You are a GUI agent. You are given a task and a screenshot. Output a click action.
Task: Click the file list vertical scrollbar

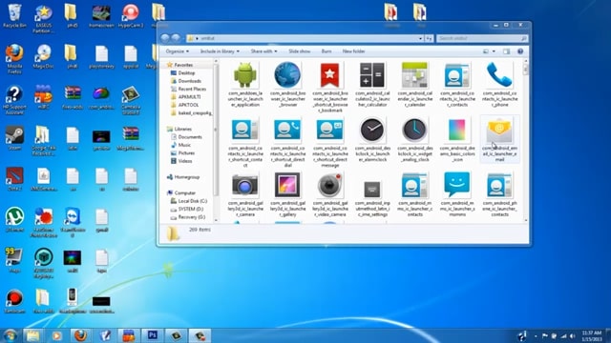click(x=526, y=140)
